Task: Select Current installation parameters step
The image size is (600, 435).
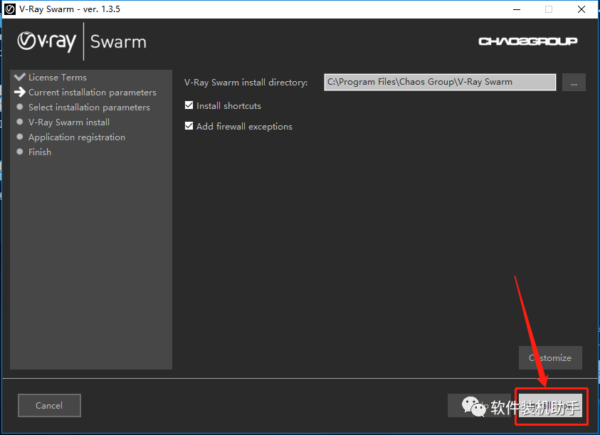Action: pyautogui.click(x=93, y=93)
